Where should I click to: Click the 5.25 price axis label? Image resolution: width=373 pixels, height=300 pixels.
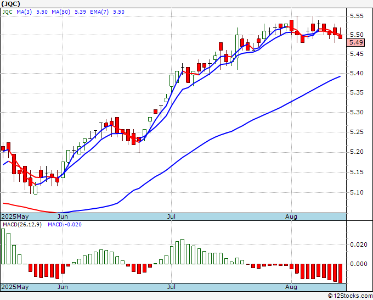click(357, 132)
